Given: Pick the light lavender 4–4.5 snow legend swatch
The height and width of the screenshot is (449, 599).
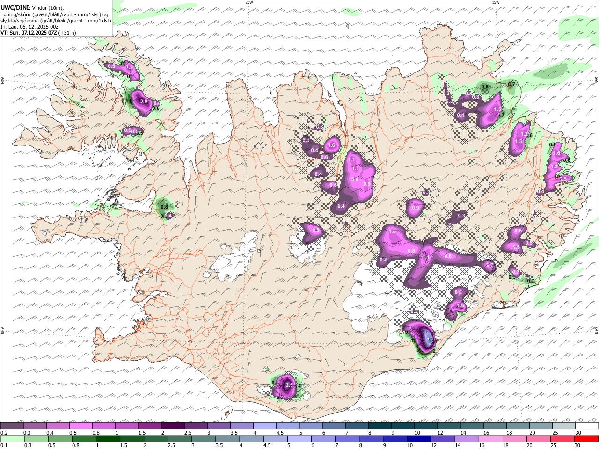Looking at the screenshot, I should (x=265, y=426).
